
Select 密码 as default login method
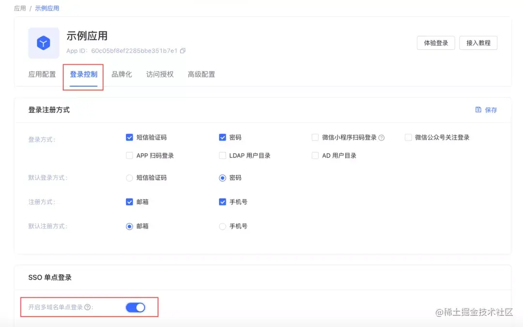click(x=222, y=178)
